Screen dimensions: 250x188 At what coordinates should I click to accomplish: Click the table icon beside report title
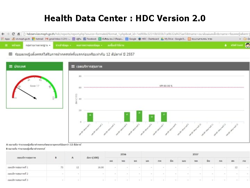point(10,54)
